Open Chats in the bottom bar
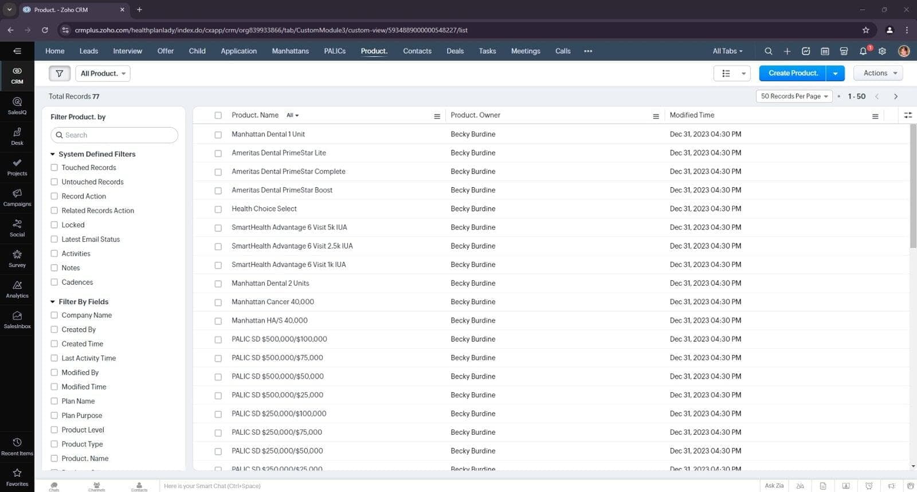This screenshot has height=492, width=917. click(54, 486)
